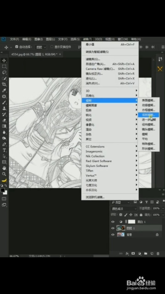Toggle lock position icon

131,215
